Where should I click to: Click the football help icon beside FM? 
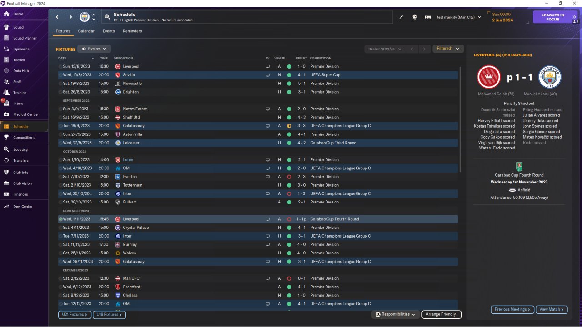point(415,17)
